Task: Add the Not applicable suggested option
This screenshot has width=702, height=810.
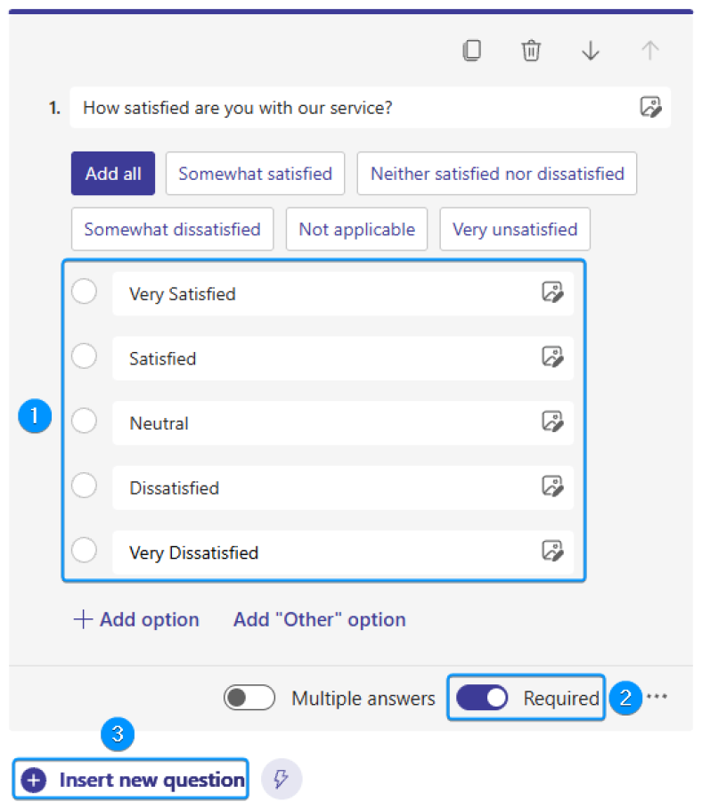Action: pos(356,229)
